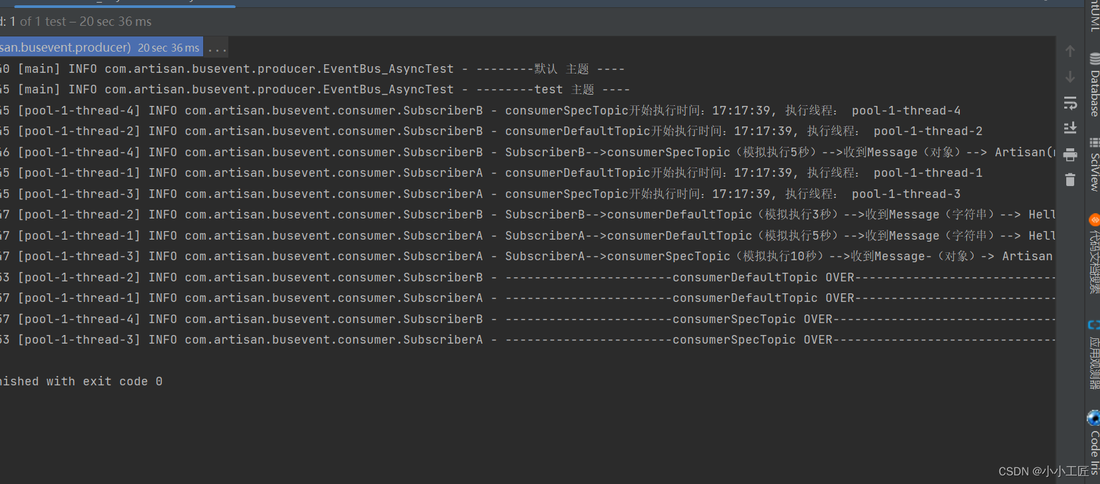Open the 应用观测器 side tab
Image resolution: width=1100 pixels, height=484 pixels.
point(1094,355)
